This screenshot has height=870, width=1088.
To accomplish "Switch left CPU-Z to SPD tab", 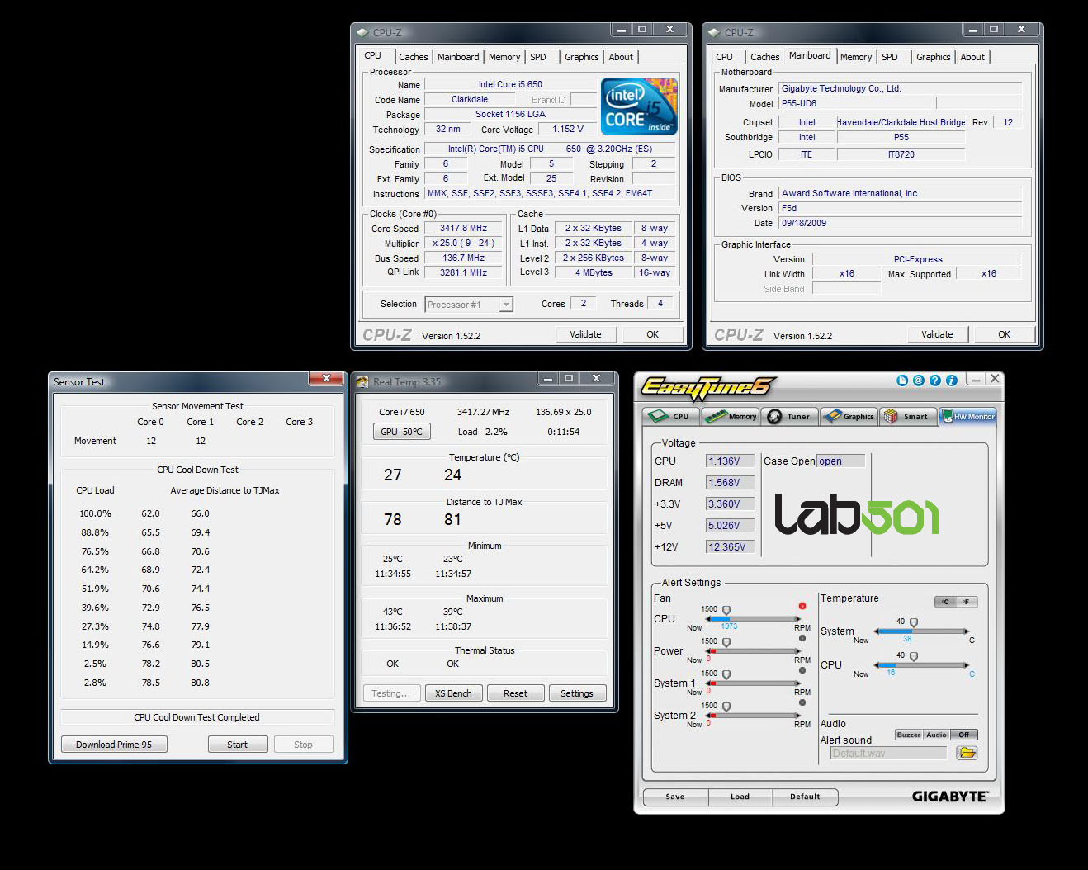I will (x=538, y=57).
